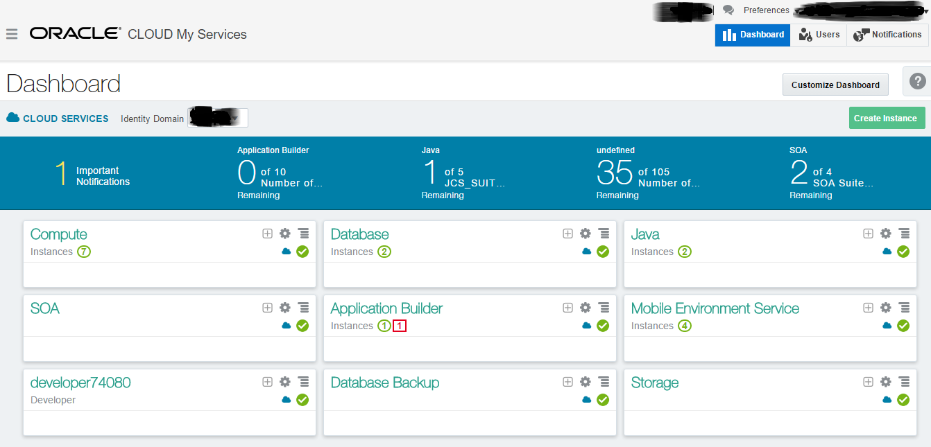Click the gear icon on the Database tile
Viewport: 931px width, 447px height.
coord(586,234)
